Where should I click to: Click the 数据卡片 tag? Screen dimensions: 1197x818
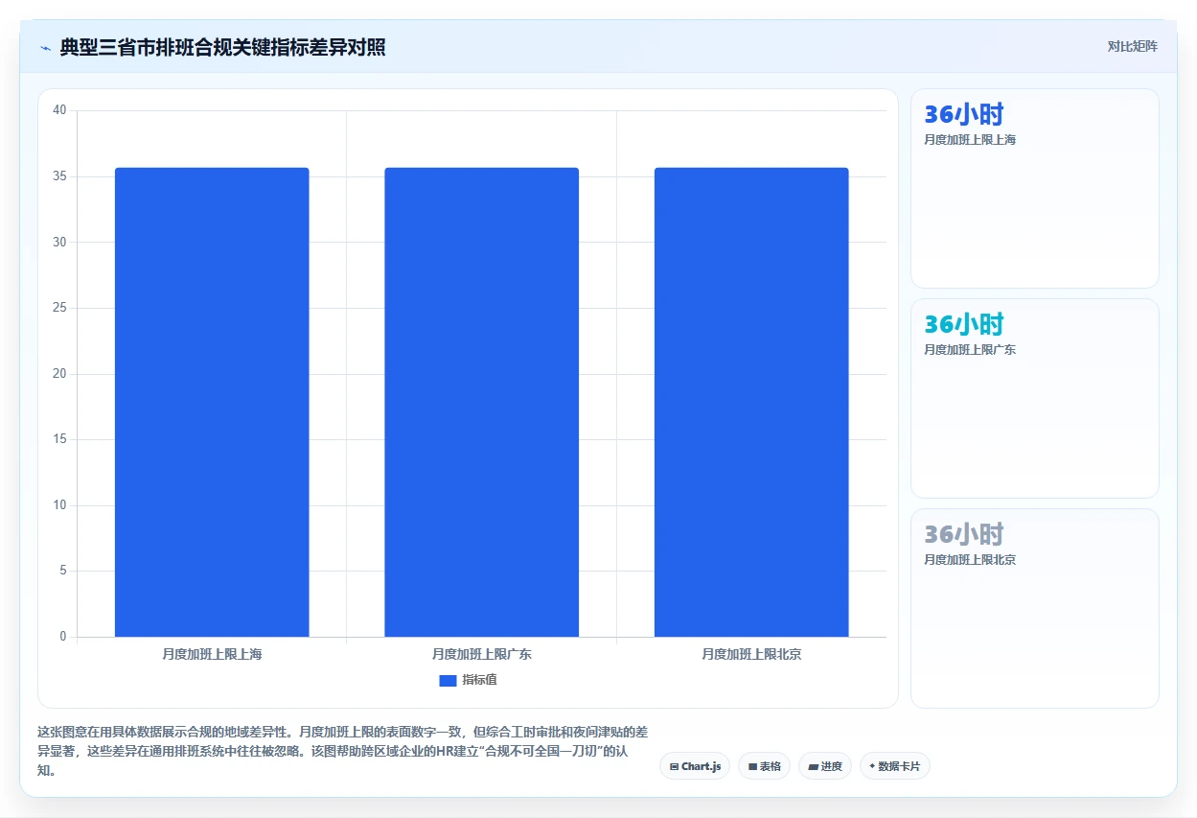pos(894,766)
